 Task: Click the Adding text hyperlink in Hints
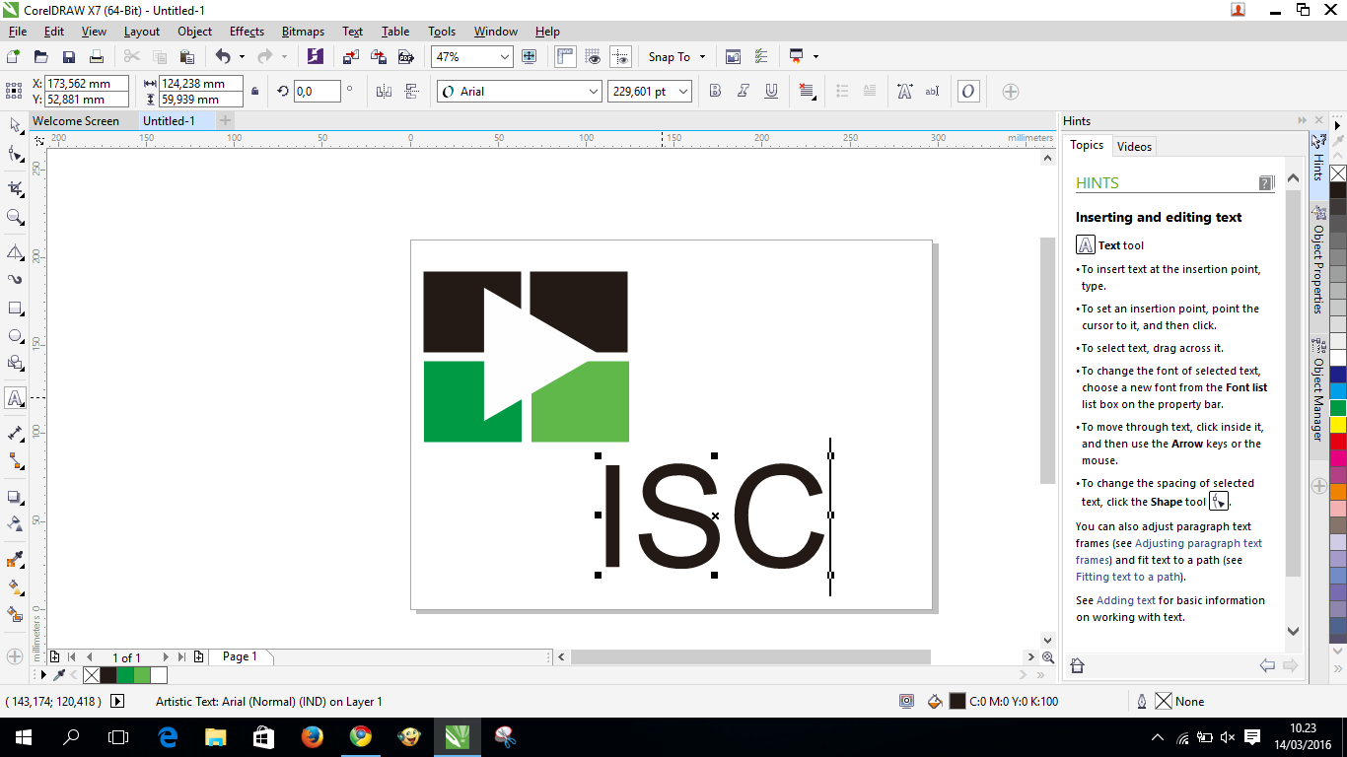coord(1124,600)
